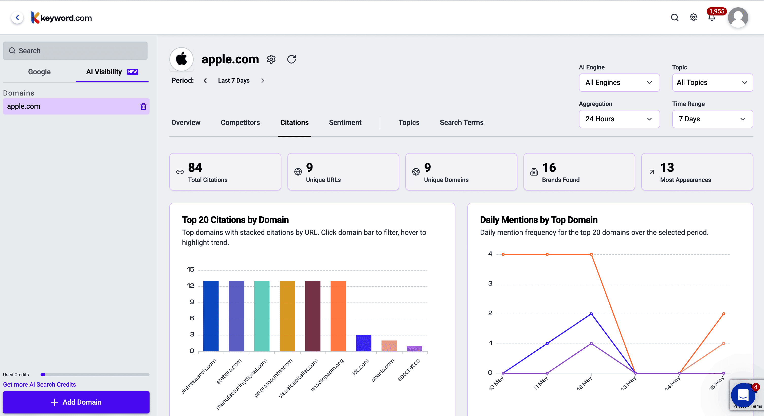Click the Add Domain button
This screenshot has height=416, width=764.
[76, 402]
